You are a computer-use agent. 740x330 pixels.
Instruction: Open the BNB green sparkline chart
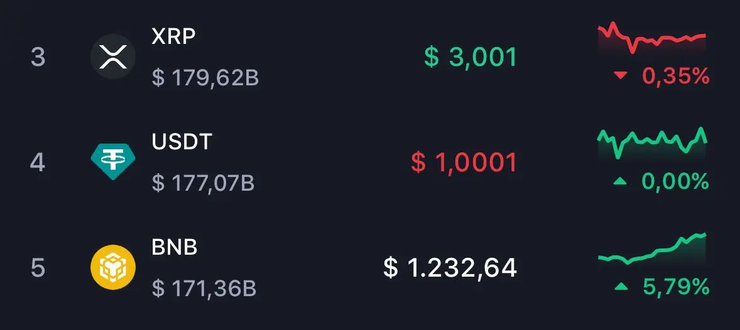click(652, 248)
